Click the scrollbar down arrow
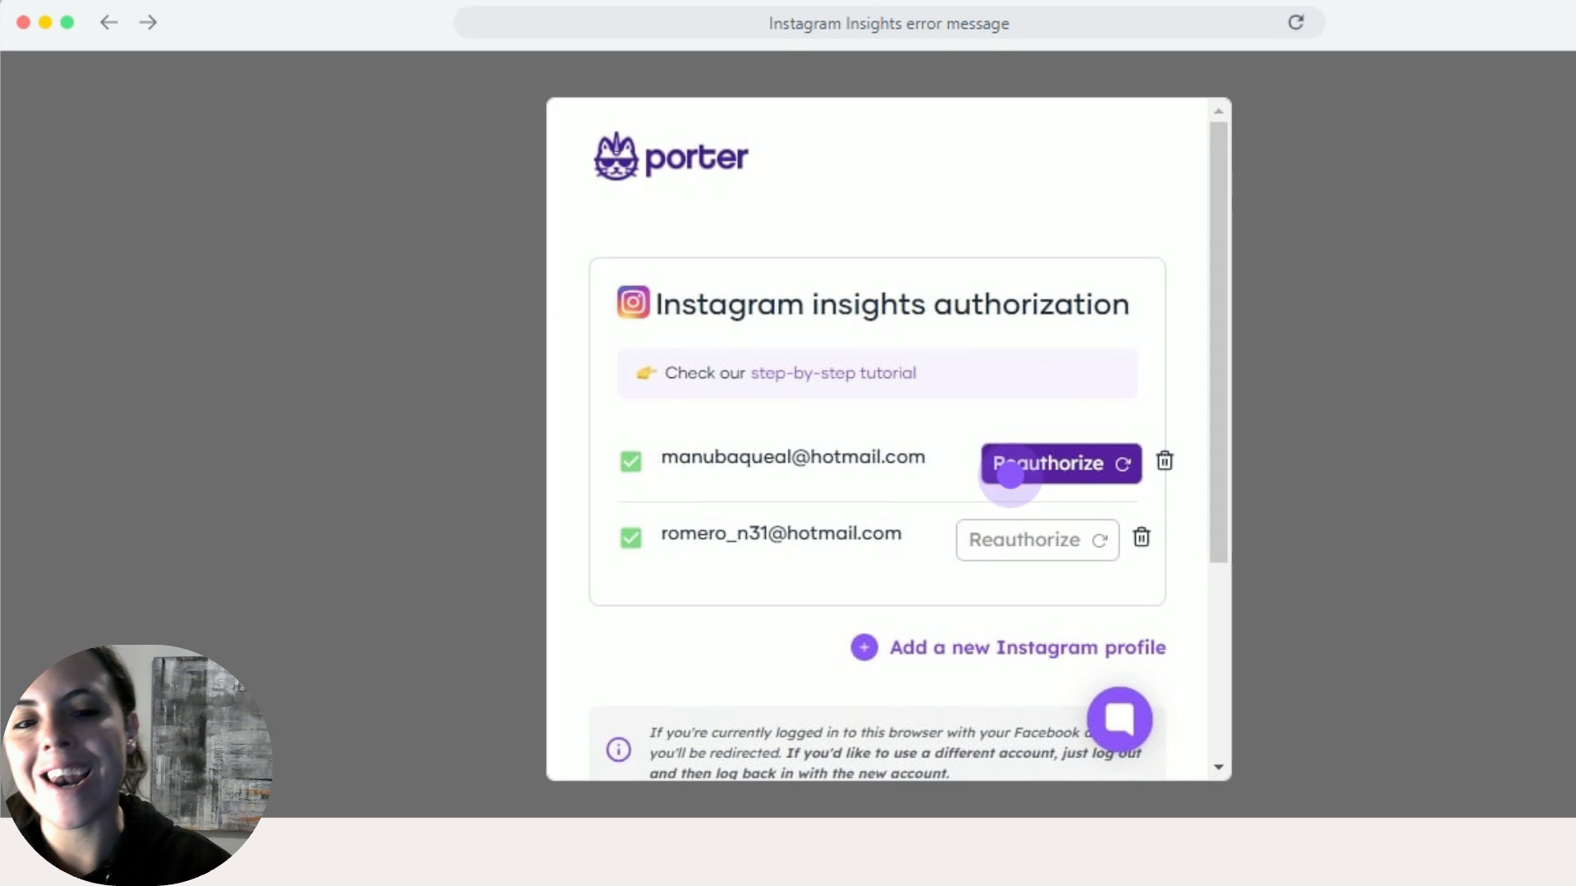Viewport: 1576px width, 886px height. click(x=1218, y=767)
